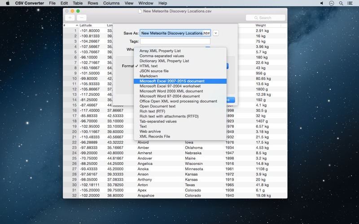The image size is (359, 224).
Task: Click the Amherst name cell
Action: 144,153
